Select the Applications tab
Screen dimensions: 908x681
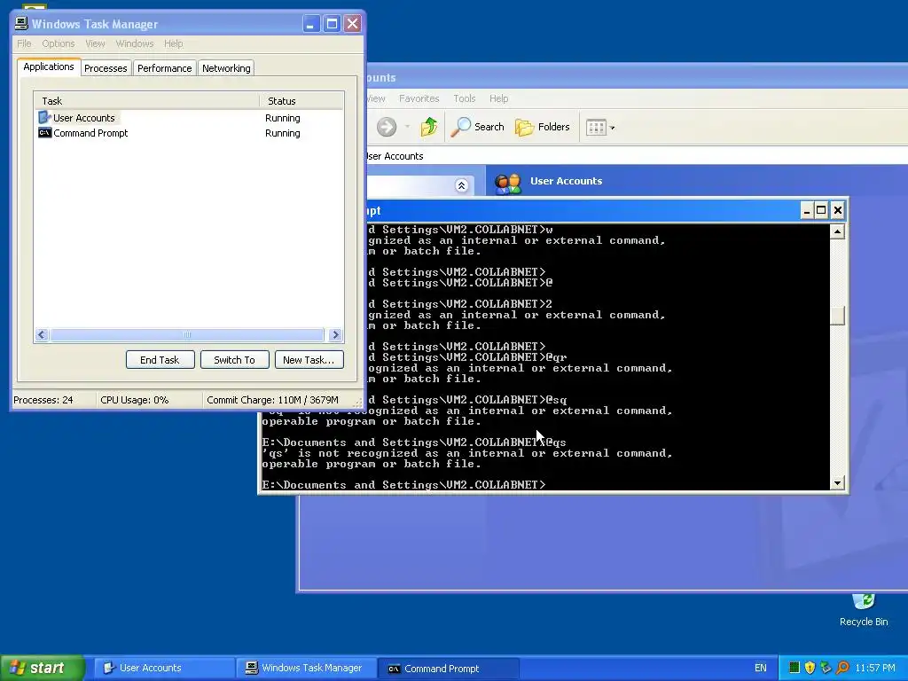tap(49, 67)
